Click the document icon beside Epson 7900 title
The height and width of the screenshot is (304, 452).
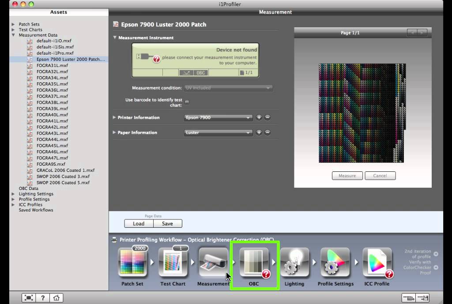(116, 24)
